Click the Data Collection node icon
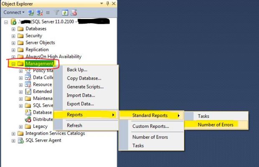Screen dimensions: 259x167 point(28,77)
